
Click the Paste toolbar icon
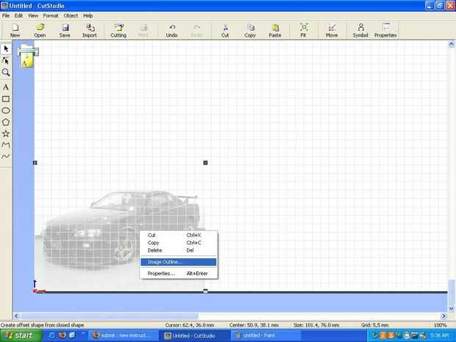coord(275,31)
